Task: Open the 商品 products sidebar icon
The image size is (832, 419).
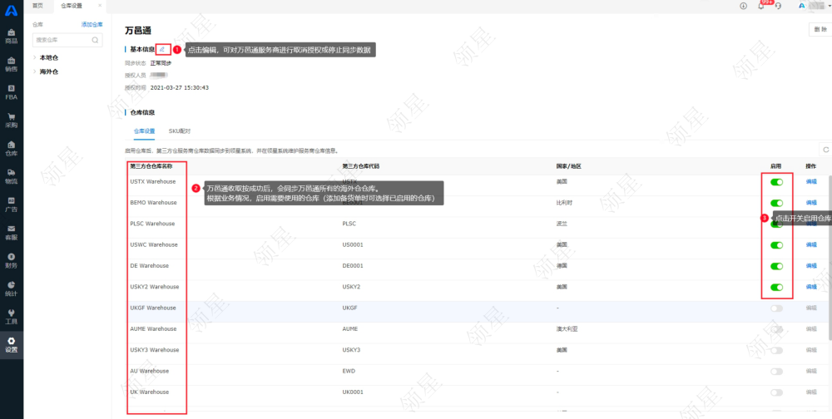Action: [12, 35]
